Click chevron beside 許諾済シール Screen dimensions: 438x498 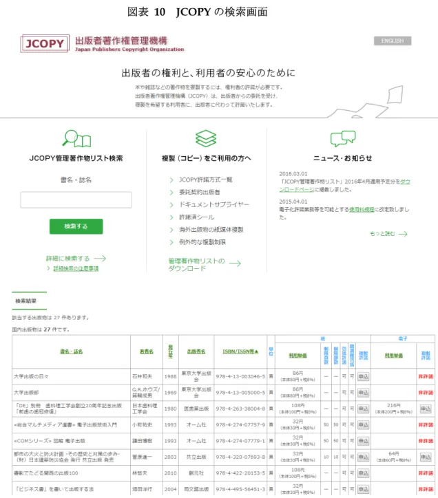pyautogui.click(x=171, y=217)
